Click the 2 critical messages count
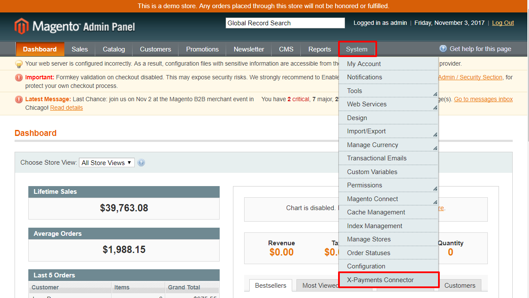The height and width of the screenshot is (298, 529). tap(298, 99)
